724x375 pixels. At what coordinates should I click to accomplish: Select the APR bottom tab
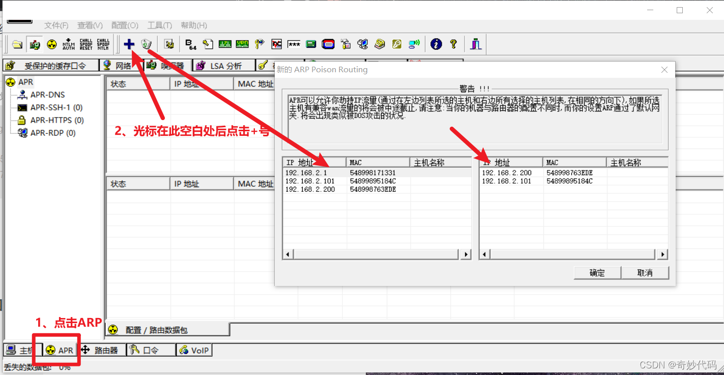coord(60,351)
